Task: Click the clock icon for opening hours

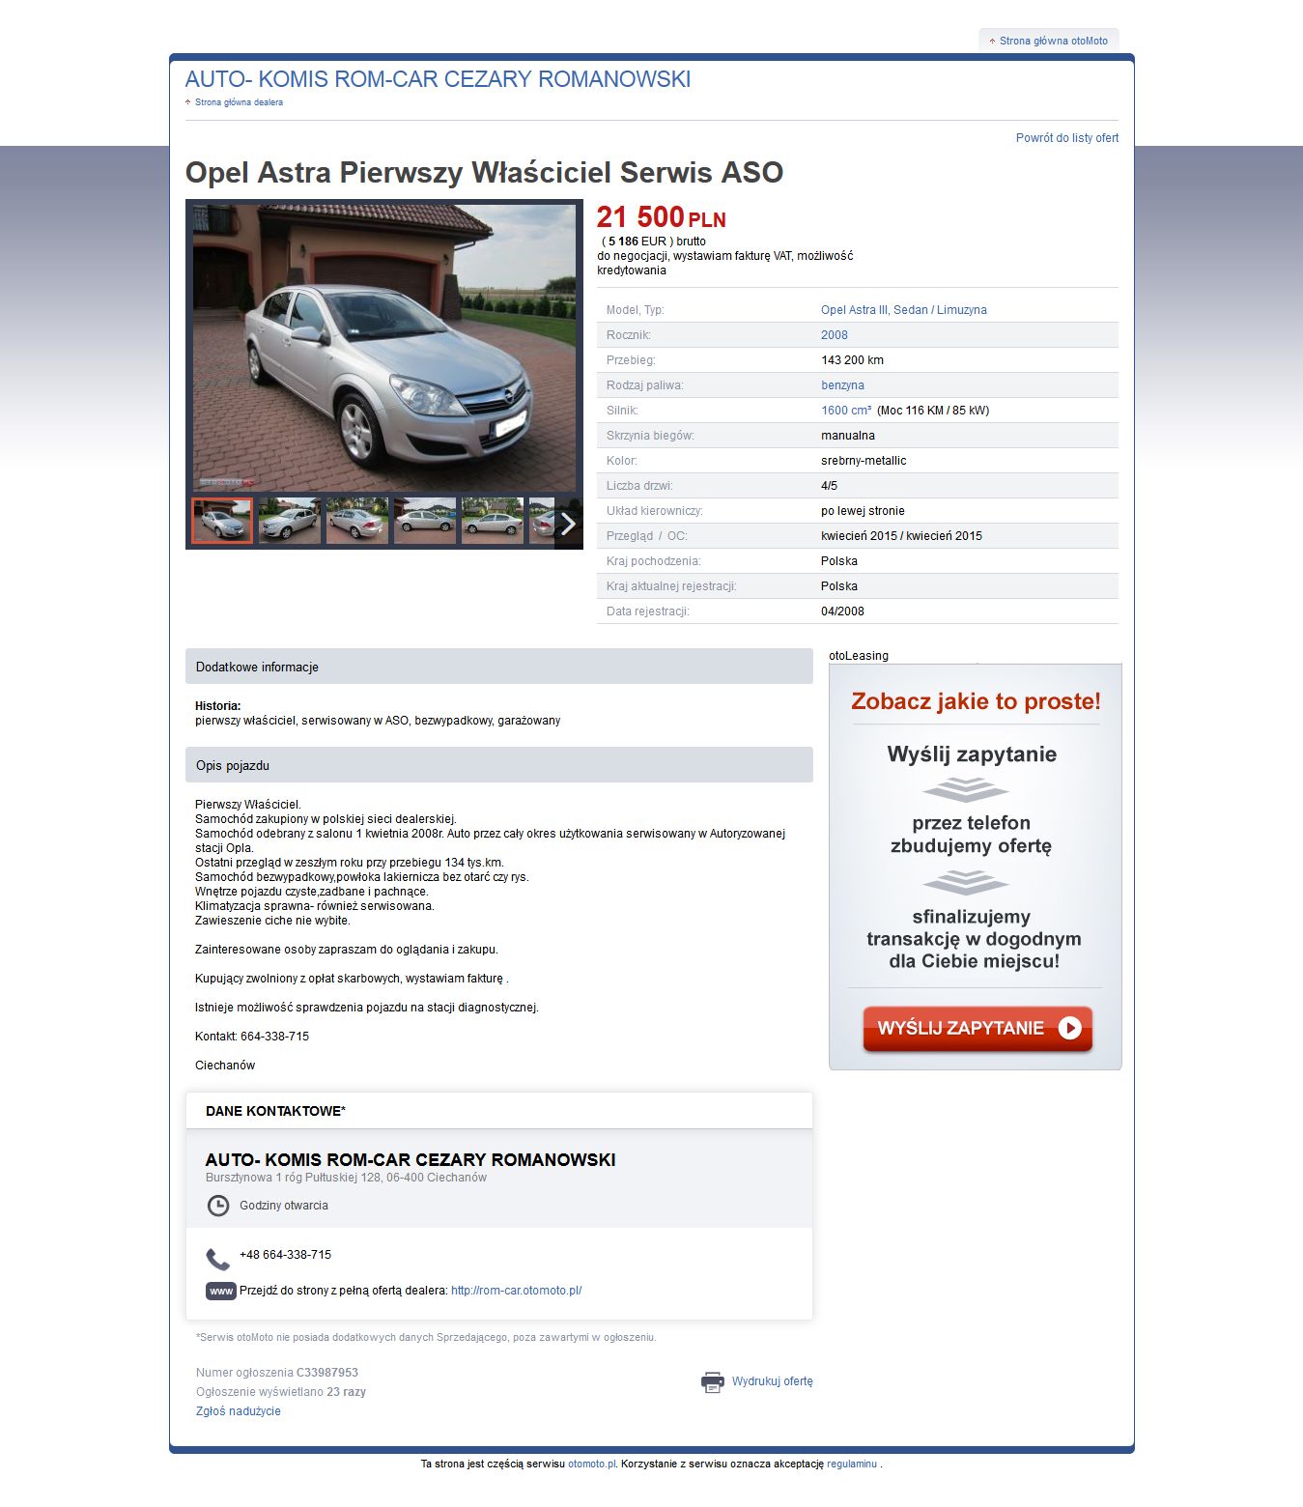Action: pyautogui.click(x=219, y=1206)
